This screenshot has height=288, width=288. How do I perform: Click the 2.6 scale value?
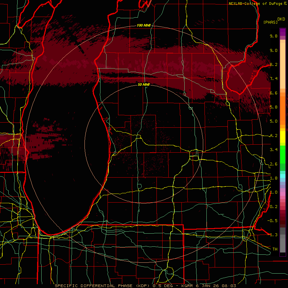click(274, 164)
